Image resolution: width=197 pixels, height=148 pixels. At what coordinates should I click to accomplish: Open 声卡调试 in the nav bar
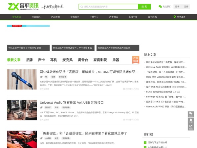(114, 17)
